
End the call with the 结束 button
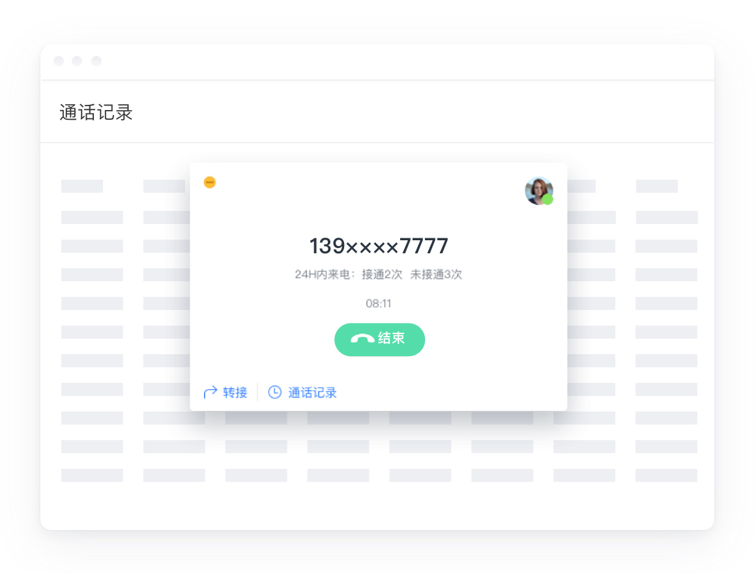click(379, 339)
